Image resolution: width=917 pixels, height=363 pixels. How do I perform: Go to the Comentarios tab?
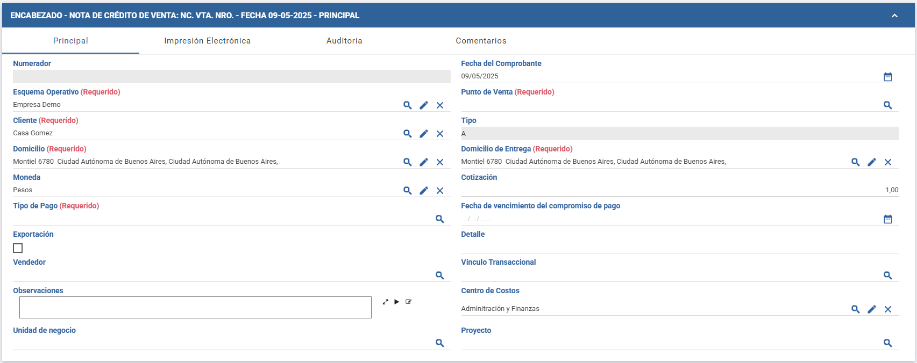(x=481, y=41)
